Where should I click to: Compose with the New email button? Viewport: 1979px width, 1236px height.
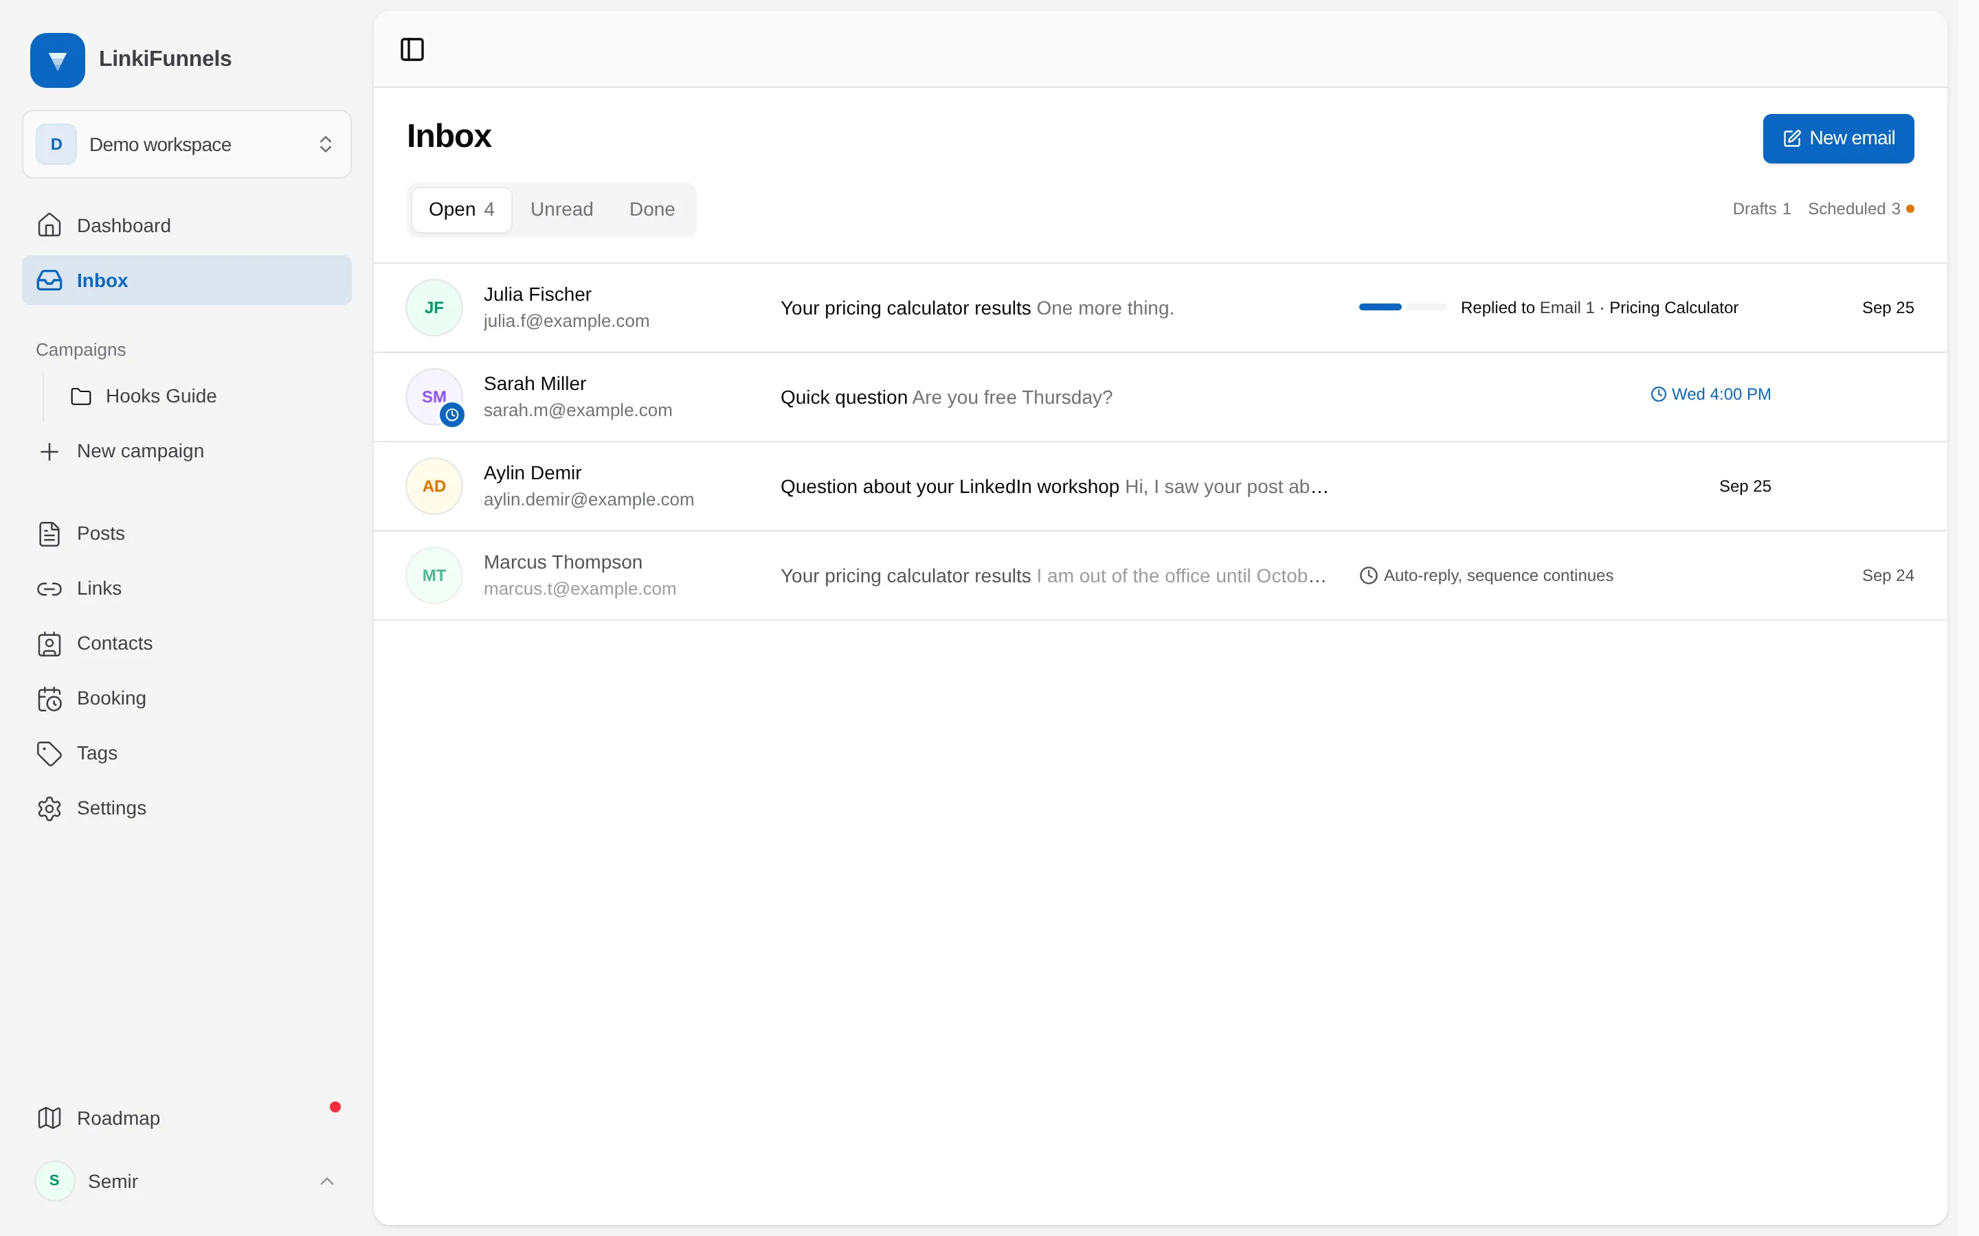[x=1837, y=139]
